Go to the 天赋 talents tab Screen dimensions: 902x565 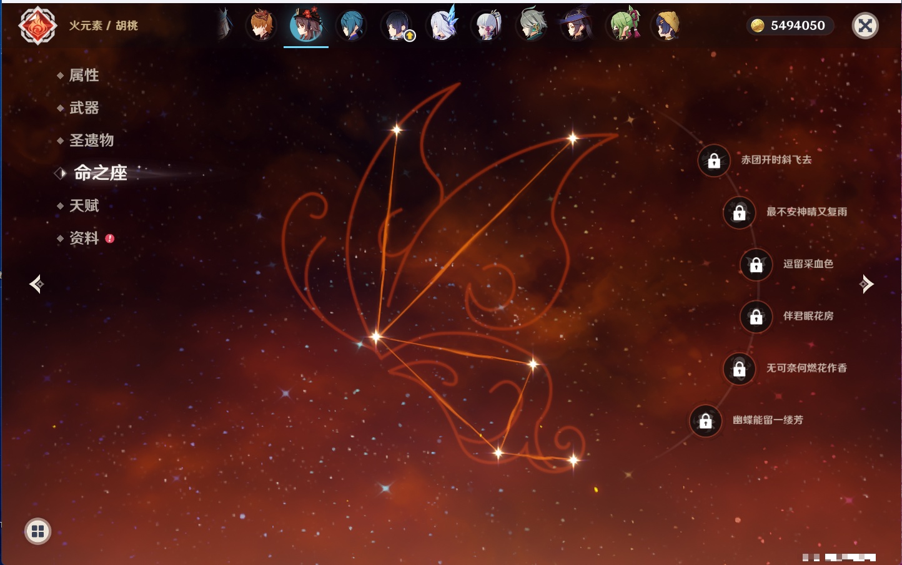pyautogui.click(x=84, y=205)
